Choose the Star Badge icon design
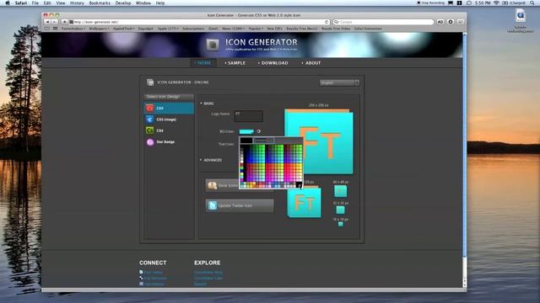 169,142
